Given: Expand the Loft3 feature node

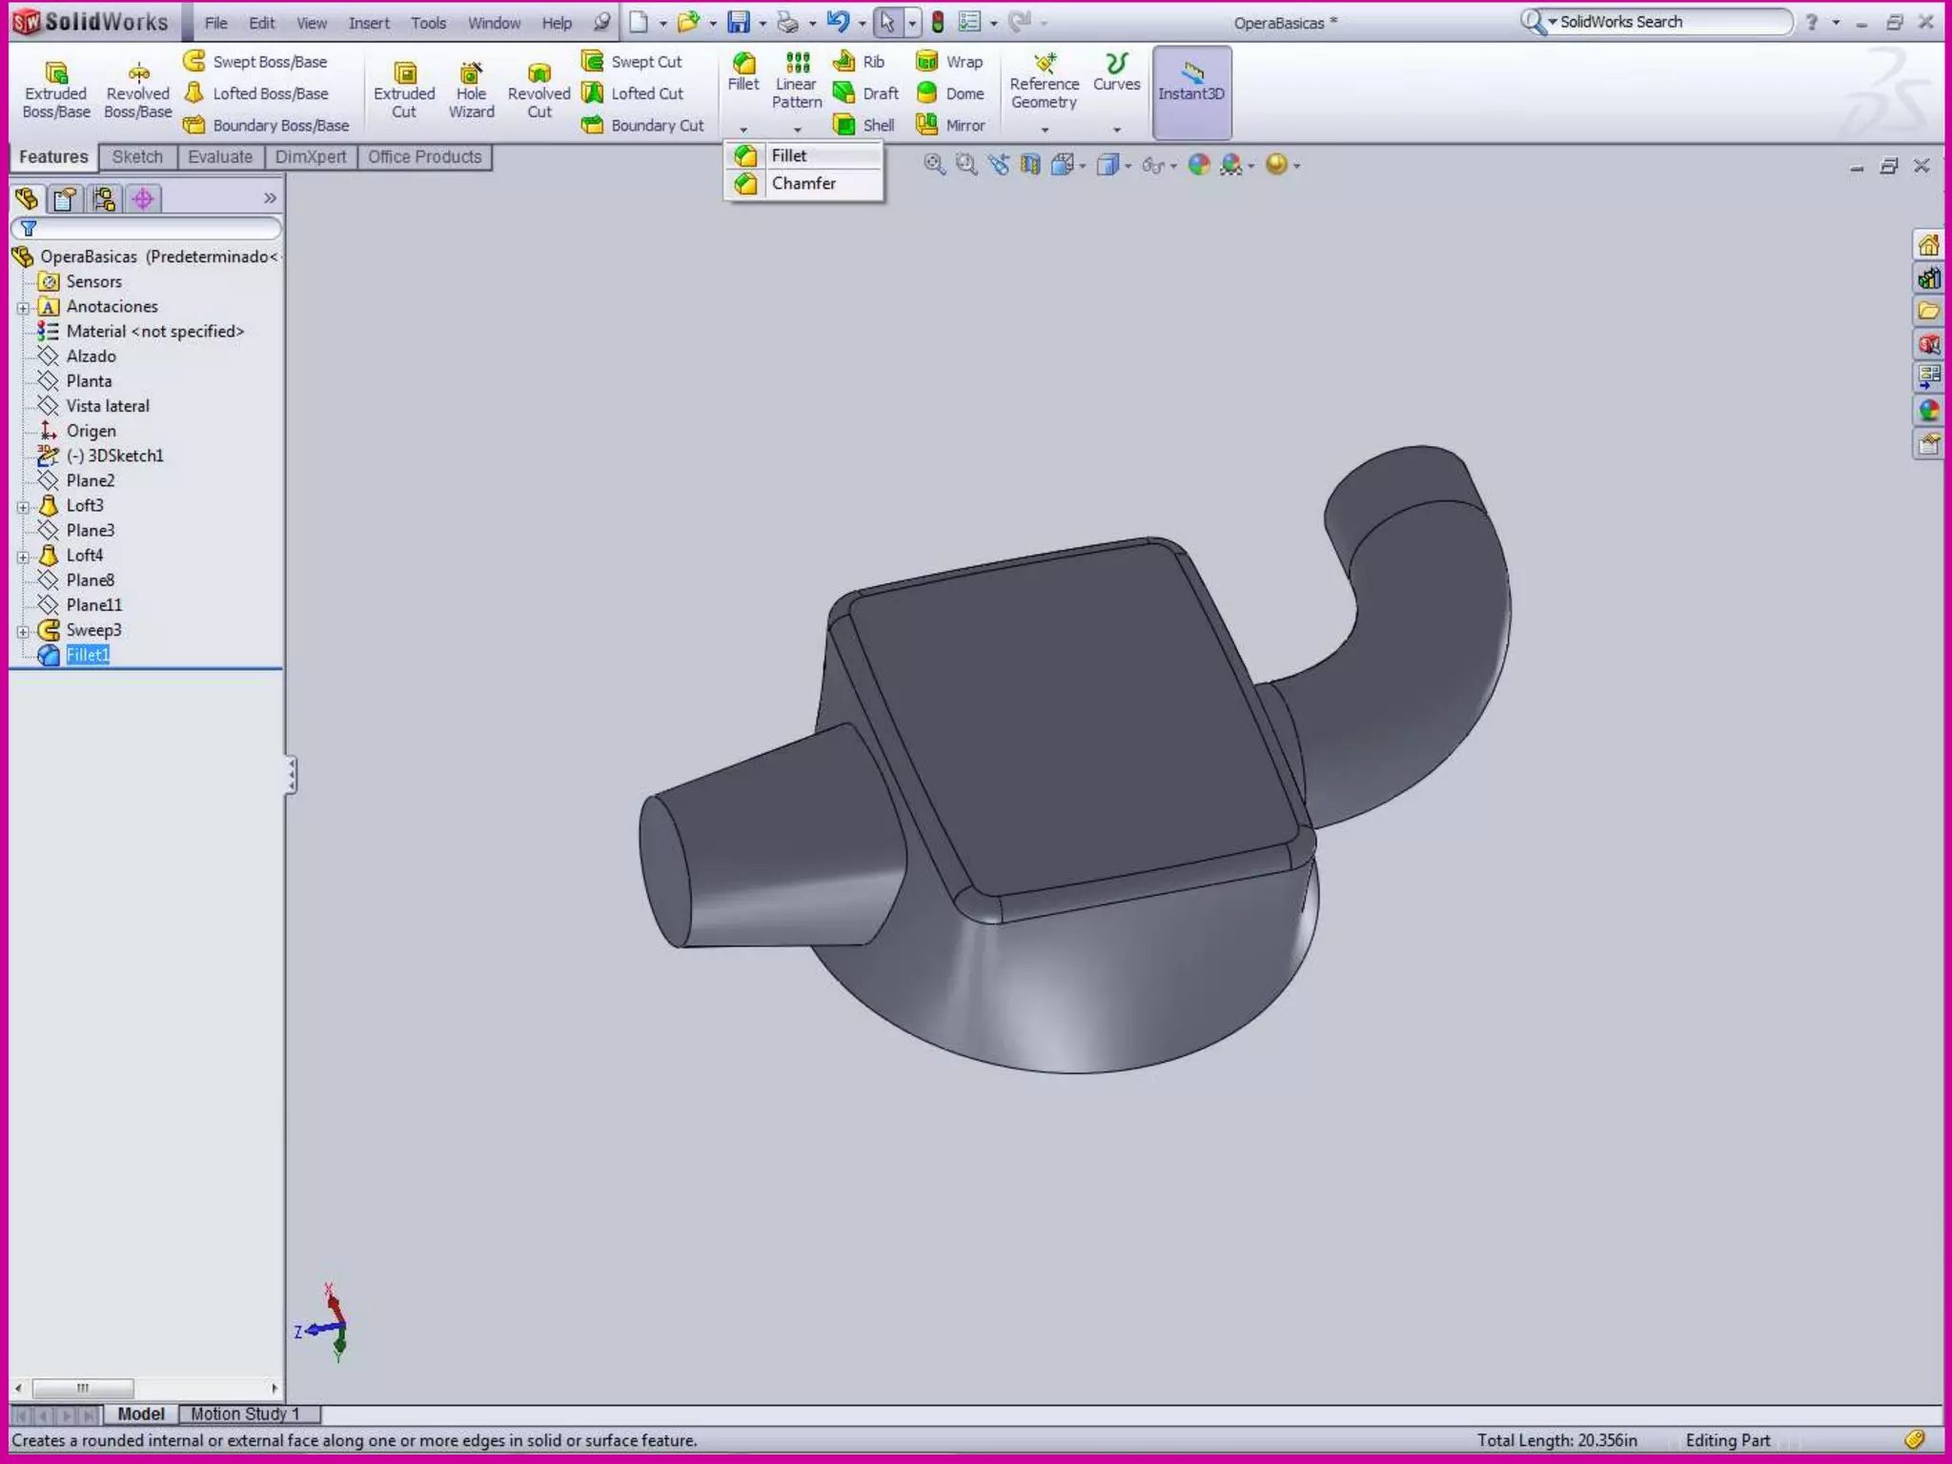Looking at the screenshot, I should [23, 506].
